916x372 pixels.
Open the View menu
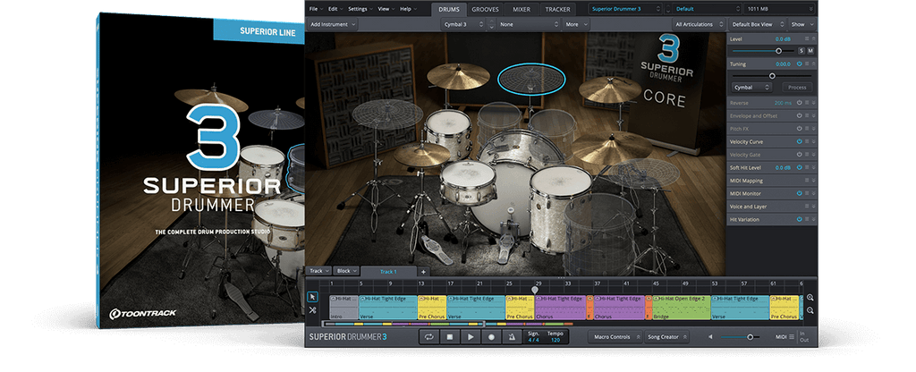pos(386,9)
